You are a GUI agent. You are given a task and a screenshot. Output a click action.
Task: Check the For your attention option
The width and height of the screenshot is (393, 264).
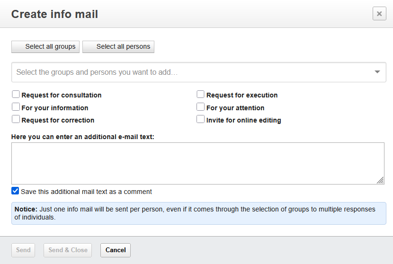201,107
